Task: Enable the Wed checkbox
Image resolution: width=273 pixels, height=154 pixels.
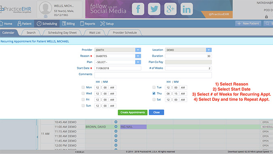Action: pos(83,93)
